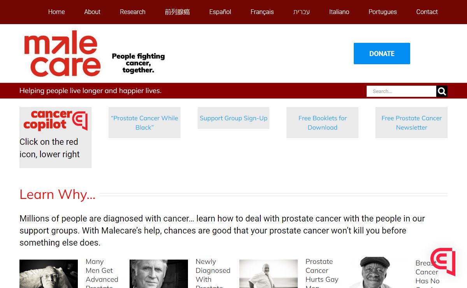Open the Research menu

pyautogui.click(x=132, y=12)
